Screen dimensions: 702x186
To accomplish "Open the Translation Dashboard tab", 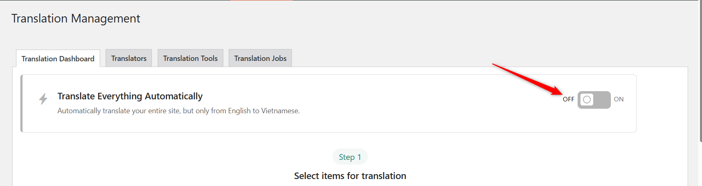I will pyautogui.click(x=58, y=58).
